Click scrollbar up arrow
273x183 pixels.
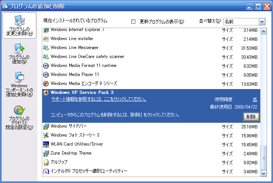(x=263, y=31)
